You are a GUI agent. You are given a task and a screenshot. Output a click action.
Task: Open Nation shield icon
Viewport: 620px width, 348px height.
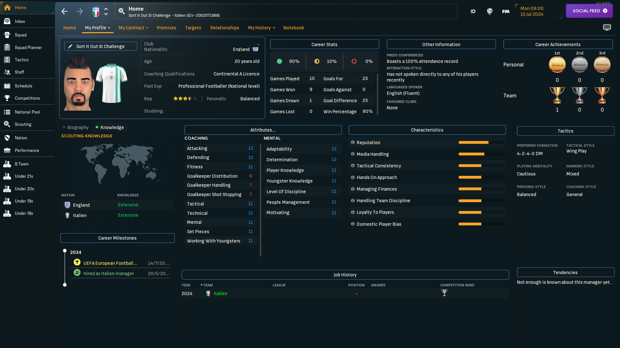click(x=7, y=138)
